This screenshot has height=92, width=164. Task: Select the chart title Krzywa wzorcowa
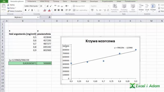click(x=100, y=41)
